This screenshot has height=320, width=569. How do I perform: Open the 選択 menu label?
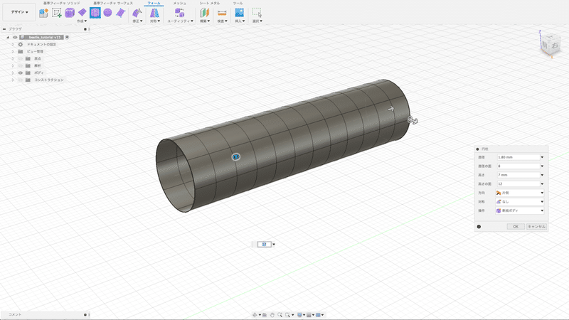tap(257, 21)
